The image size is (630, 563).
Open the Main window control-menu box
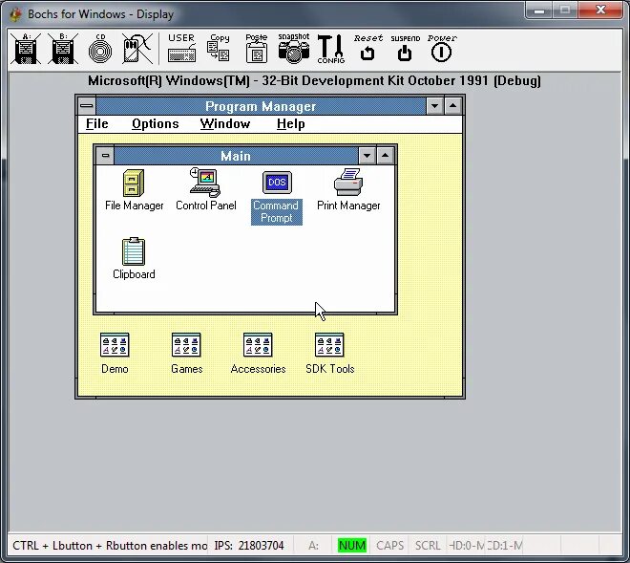point(105,156)
